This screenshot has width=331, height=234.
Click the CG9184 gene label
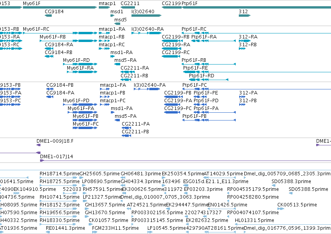54,11
